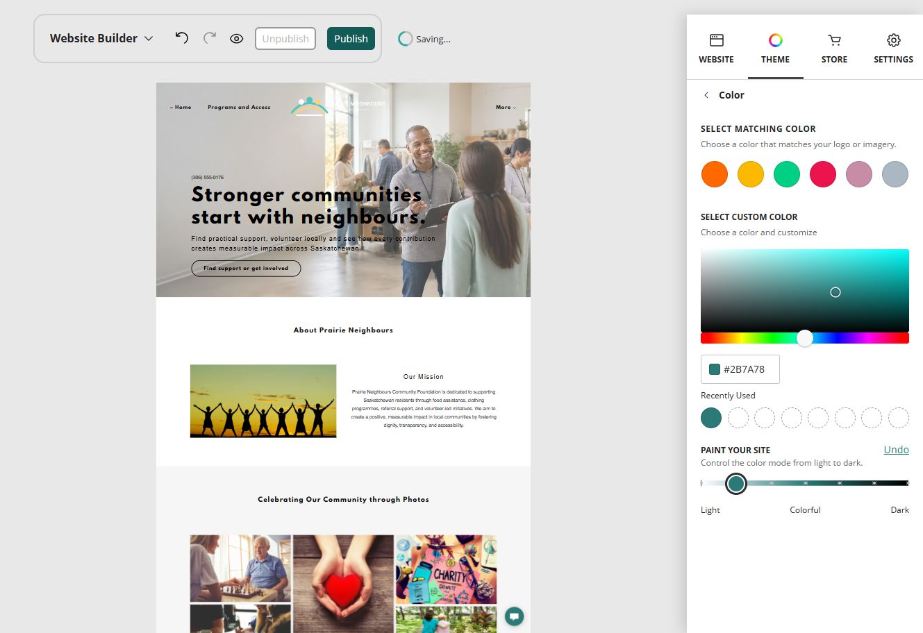Select the silhouettes sunset image
This screenshot has height=633, width=923.
(263, 401)
